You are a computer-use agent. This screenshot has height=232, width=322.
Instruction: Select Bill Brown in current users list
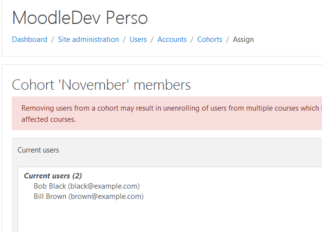coord(89,196)
